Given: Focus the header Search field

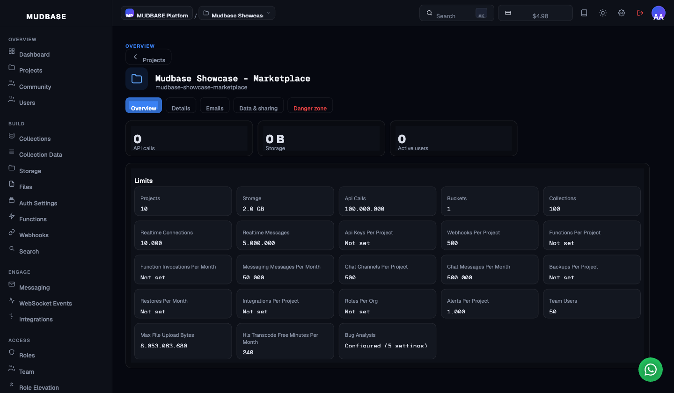Looking at the screenshot, I should tap(457, 13).
